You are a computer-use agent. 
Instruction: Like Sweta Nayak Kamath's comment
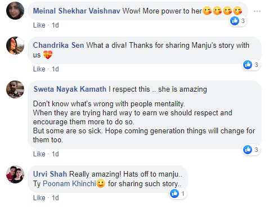(x=39, y=154)
